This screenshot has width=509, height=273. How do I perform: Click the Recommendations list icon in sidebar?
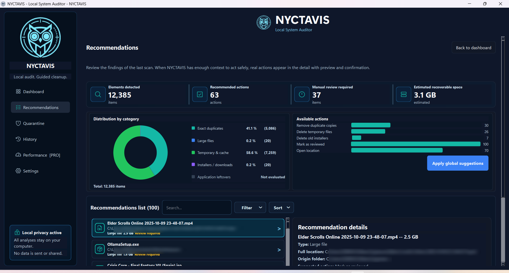[x=18, y=107]
